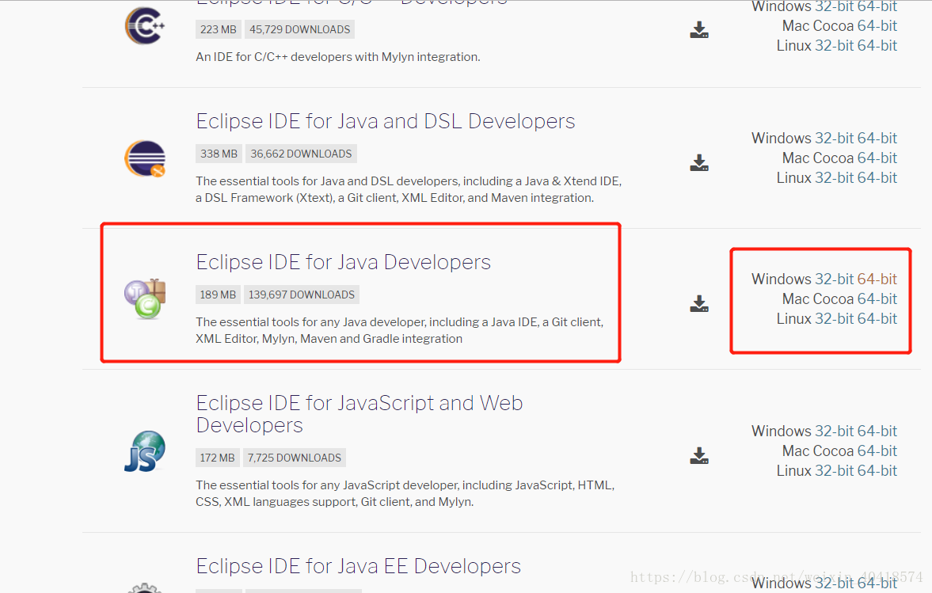Choose Linux 32-bit for Java Developers
This screenshot has width=932, height=593.
[834, 318]
